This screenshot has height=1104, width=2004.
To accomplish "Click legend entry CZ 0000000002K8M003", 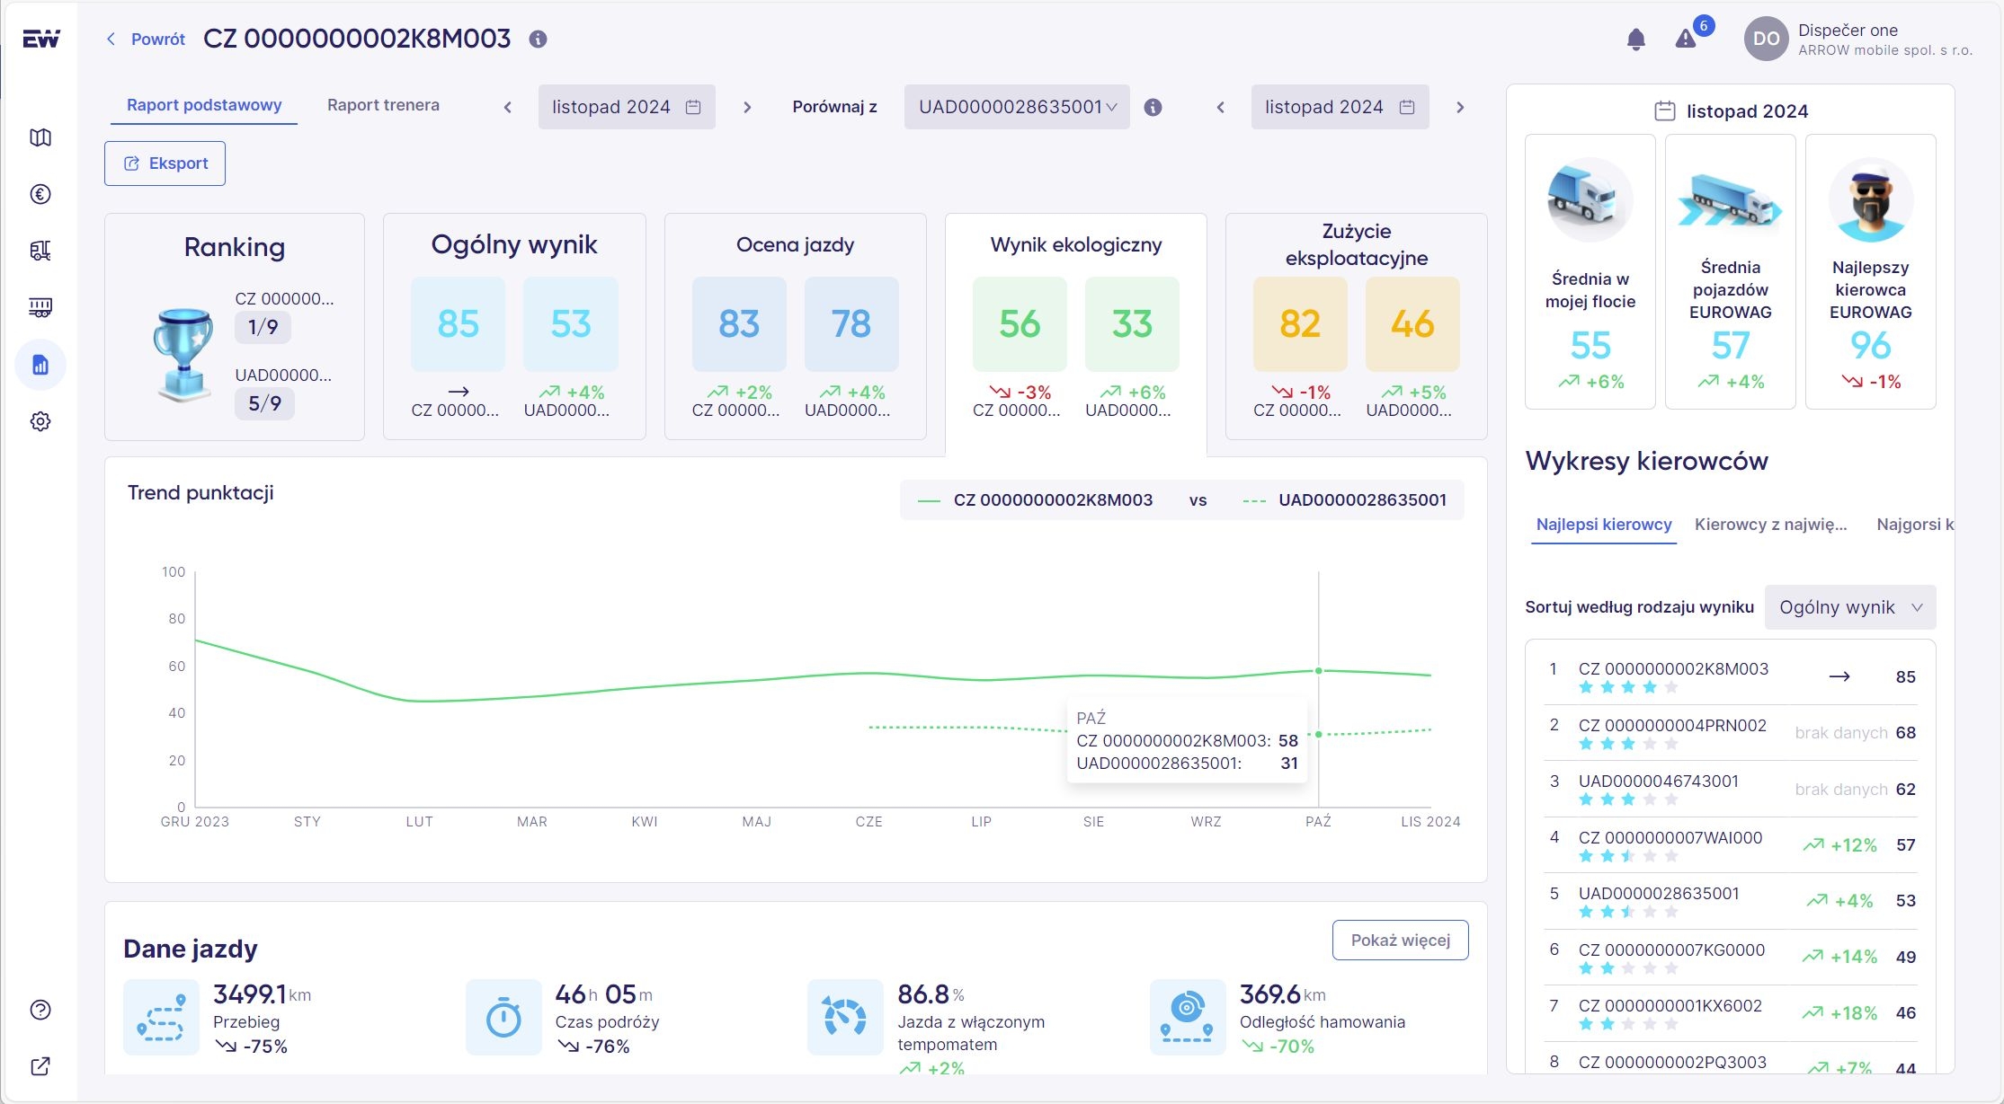I will pyautogui.click(x=1035, y=500).
